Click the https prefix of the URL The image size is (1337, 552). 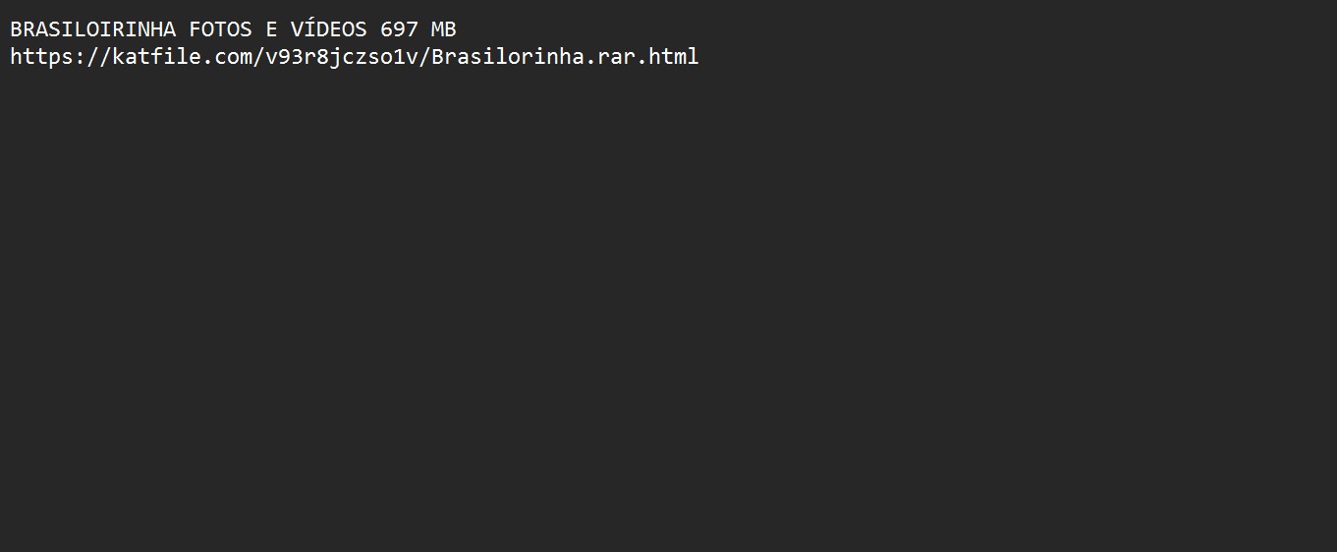41,56
